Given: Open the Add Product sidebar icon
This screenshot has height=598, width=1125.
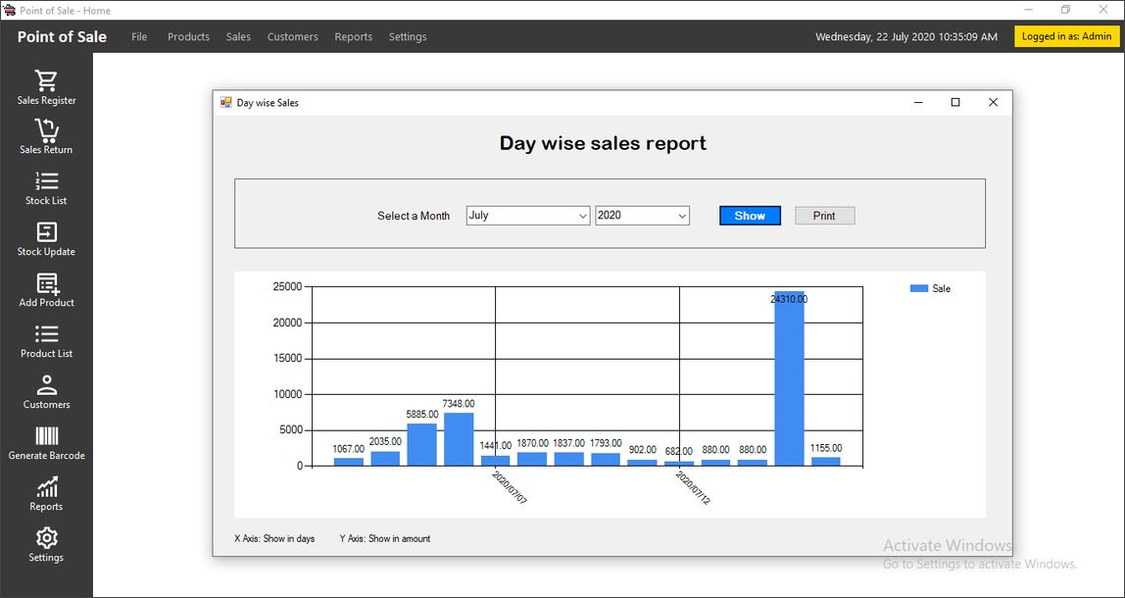Looking at the screenshot, I should click(47, 283).
